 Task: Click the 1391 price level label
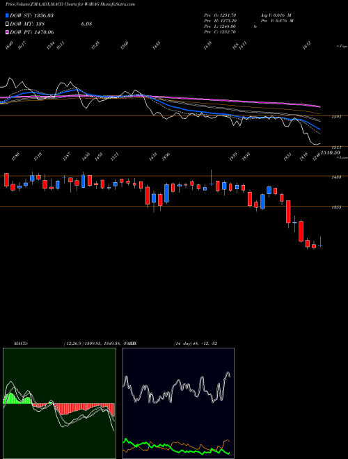coord(335,117)
